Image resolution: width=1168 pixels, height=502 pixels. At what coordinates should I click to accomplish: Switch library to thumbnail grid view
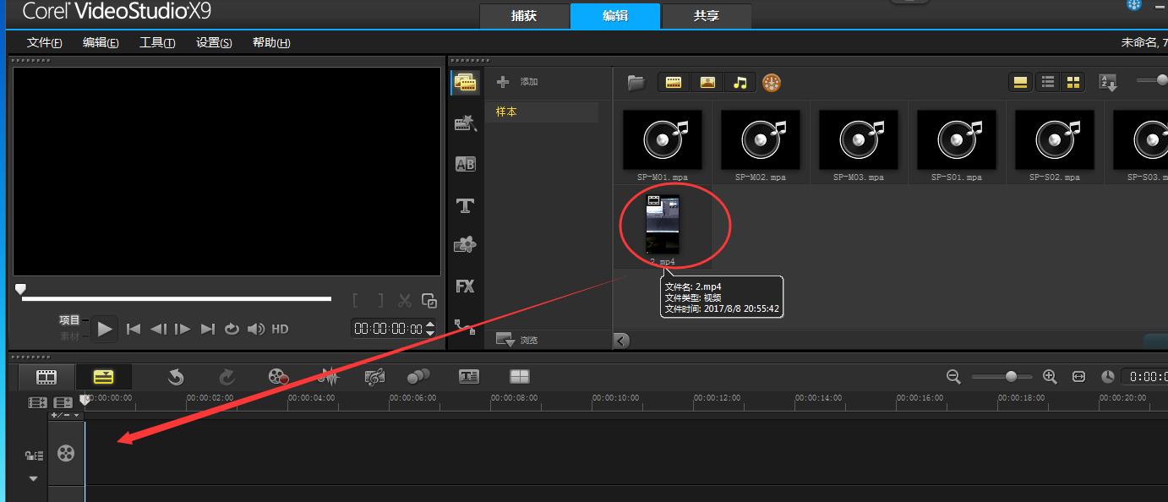(1072, 82)
